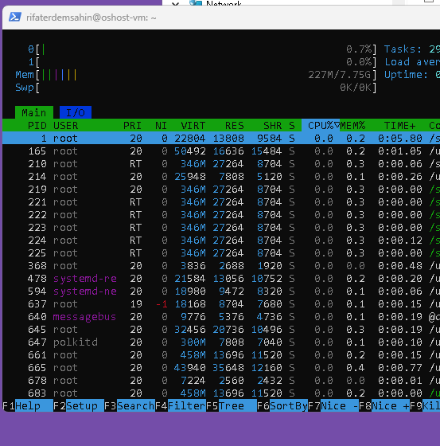Screen dimensions: 440x446
Task: Open the F6 SortBy menu
Action: point(282,405)
